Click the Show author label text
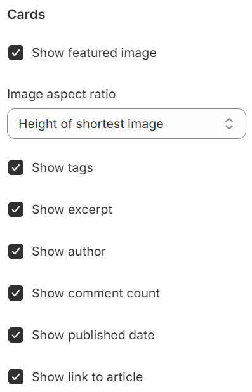The image size is (252, 392). pyautogui.click(x=69, y=251)
